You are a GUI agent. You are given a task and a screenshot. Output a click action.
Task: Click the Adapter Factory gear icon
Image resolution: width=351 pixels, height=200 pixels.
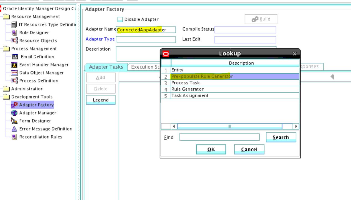[14, 105]
